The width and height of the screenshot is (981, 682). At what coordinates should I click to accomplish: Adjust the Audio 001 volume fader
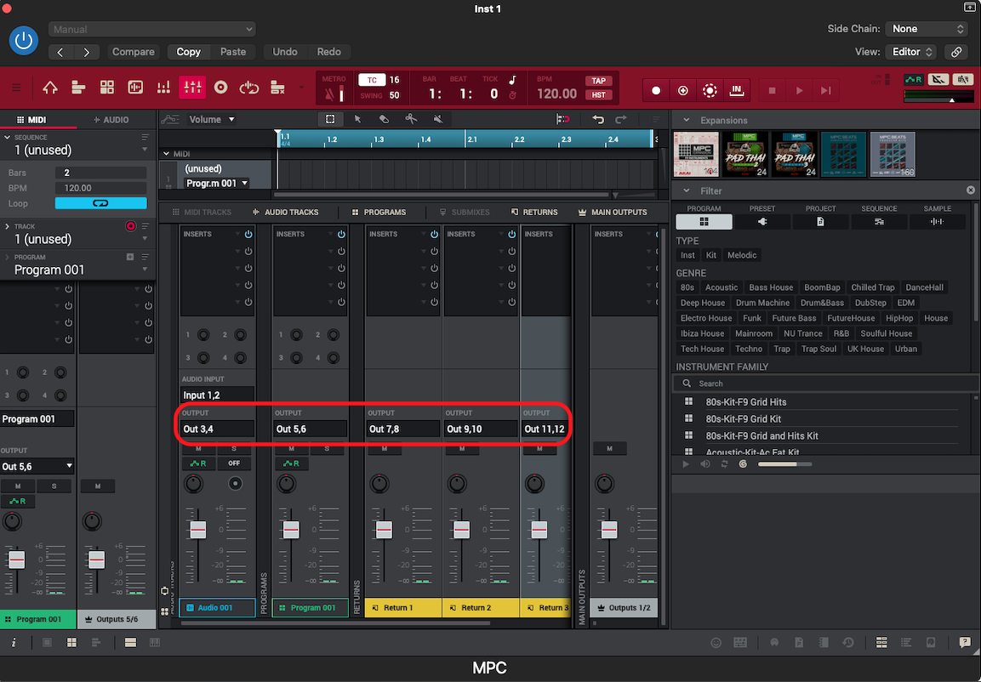pyautogui.click(x=197, y=529)
